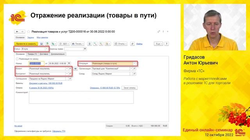Image resolution: width=250 pixels, height=140 pixels.
Task: Click the paperclip attachment icon
Action: tap(132, 44)
